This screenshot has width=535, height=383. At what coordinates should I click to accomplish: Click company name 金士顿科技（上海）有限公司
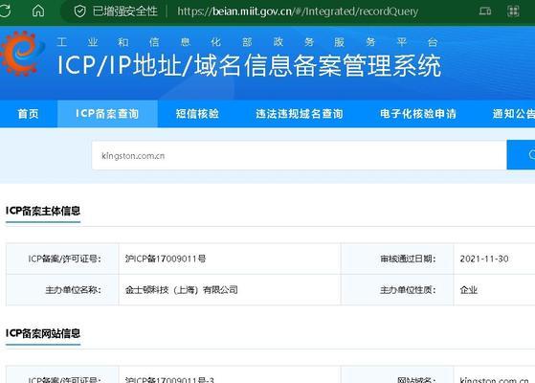click(x=182, y=290)
